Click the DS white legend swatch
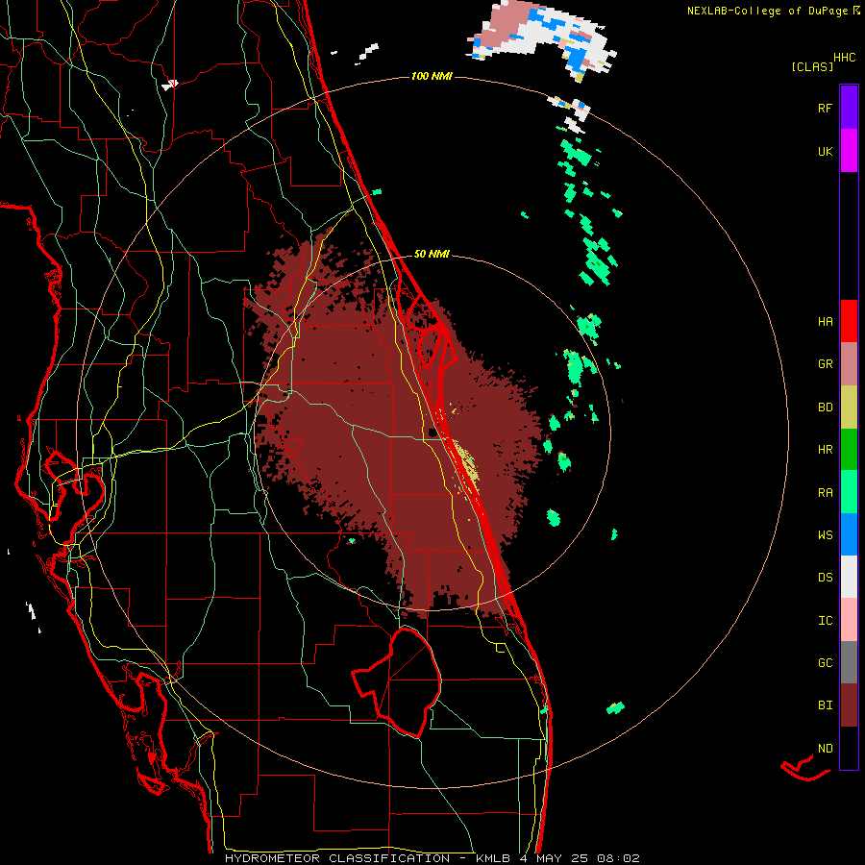865x865 pixels. pyautogui.click(x=849, y=577)
